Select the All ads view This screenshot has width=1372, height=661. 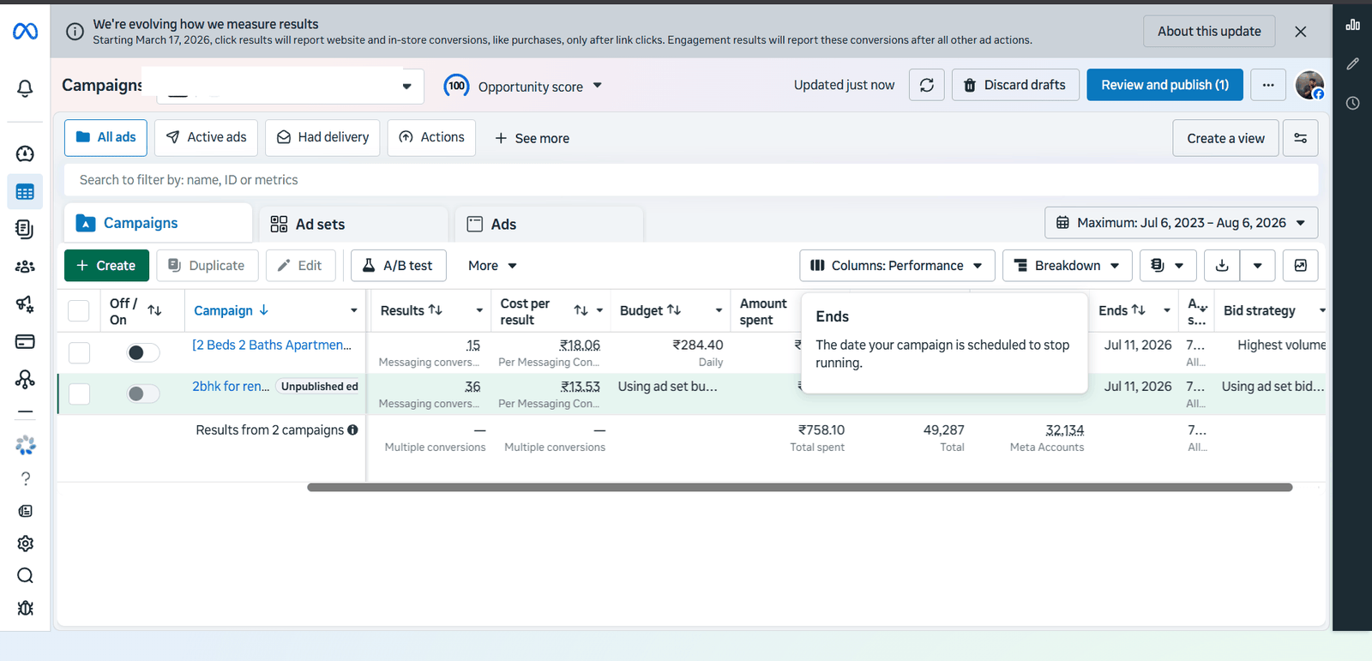pyautogui.click(x=105, y=137)
